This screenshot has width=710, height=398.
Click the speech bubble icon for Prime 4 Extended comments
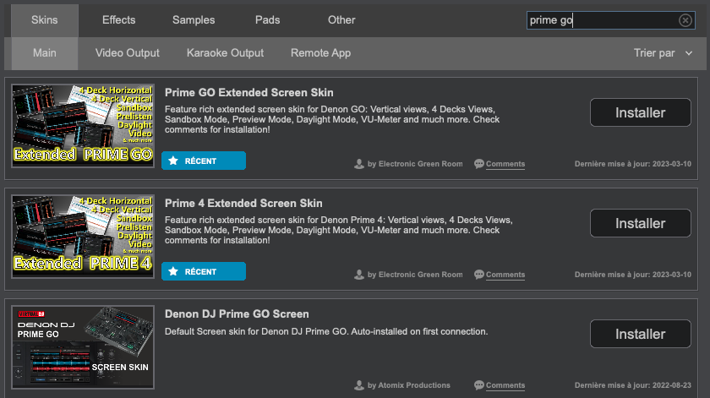point(479,275)
